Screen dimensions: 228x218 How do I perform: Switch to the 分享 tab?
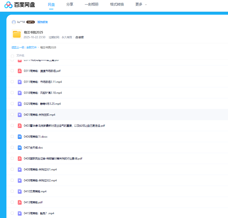point(70,5)
